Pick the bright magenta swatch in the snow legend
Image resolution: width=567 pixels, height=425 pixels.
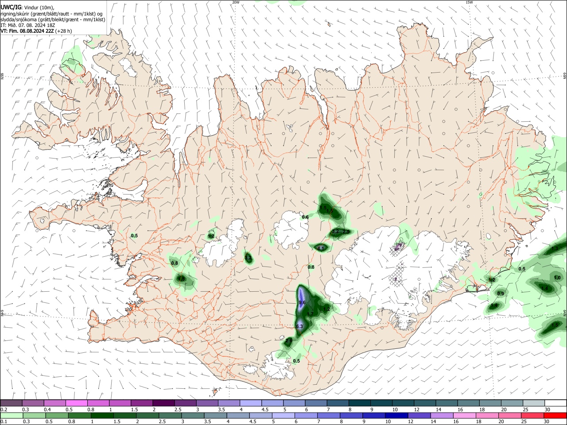tap(76, 403)
